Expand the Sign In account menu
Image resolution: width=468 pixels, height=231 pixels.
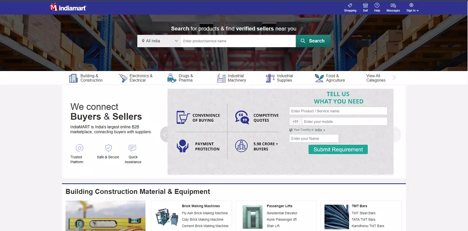click(412, 7)
